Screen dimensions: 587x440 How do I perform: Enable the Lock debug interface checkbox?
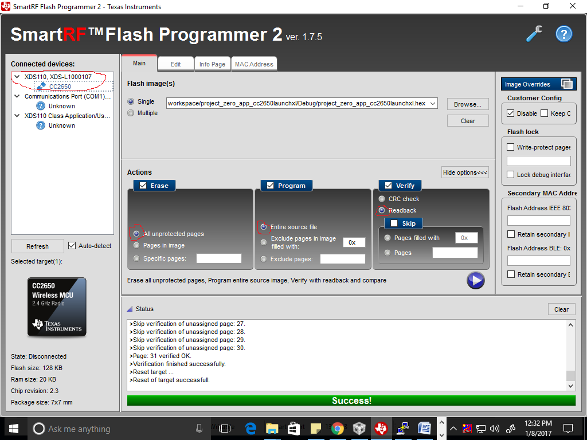click(510, 174)
